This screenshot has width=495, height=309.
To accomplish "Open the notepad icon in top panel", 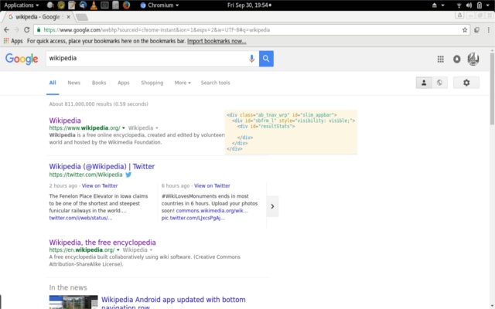I will [x=72, y=5].
